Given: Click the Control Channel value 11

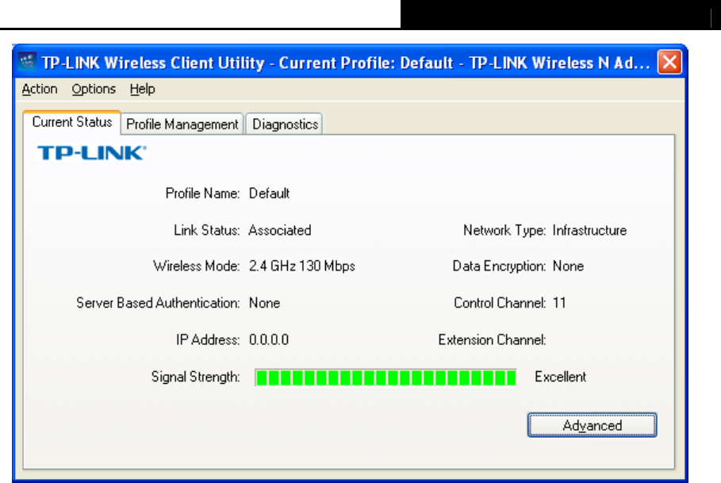Looking at the screenshot, I should tap(559, 303).
